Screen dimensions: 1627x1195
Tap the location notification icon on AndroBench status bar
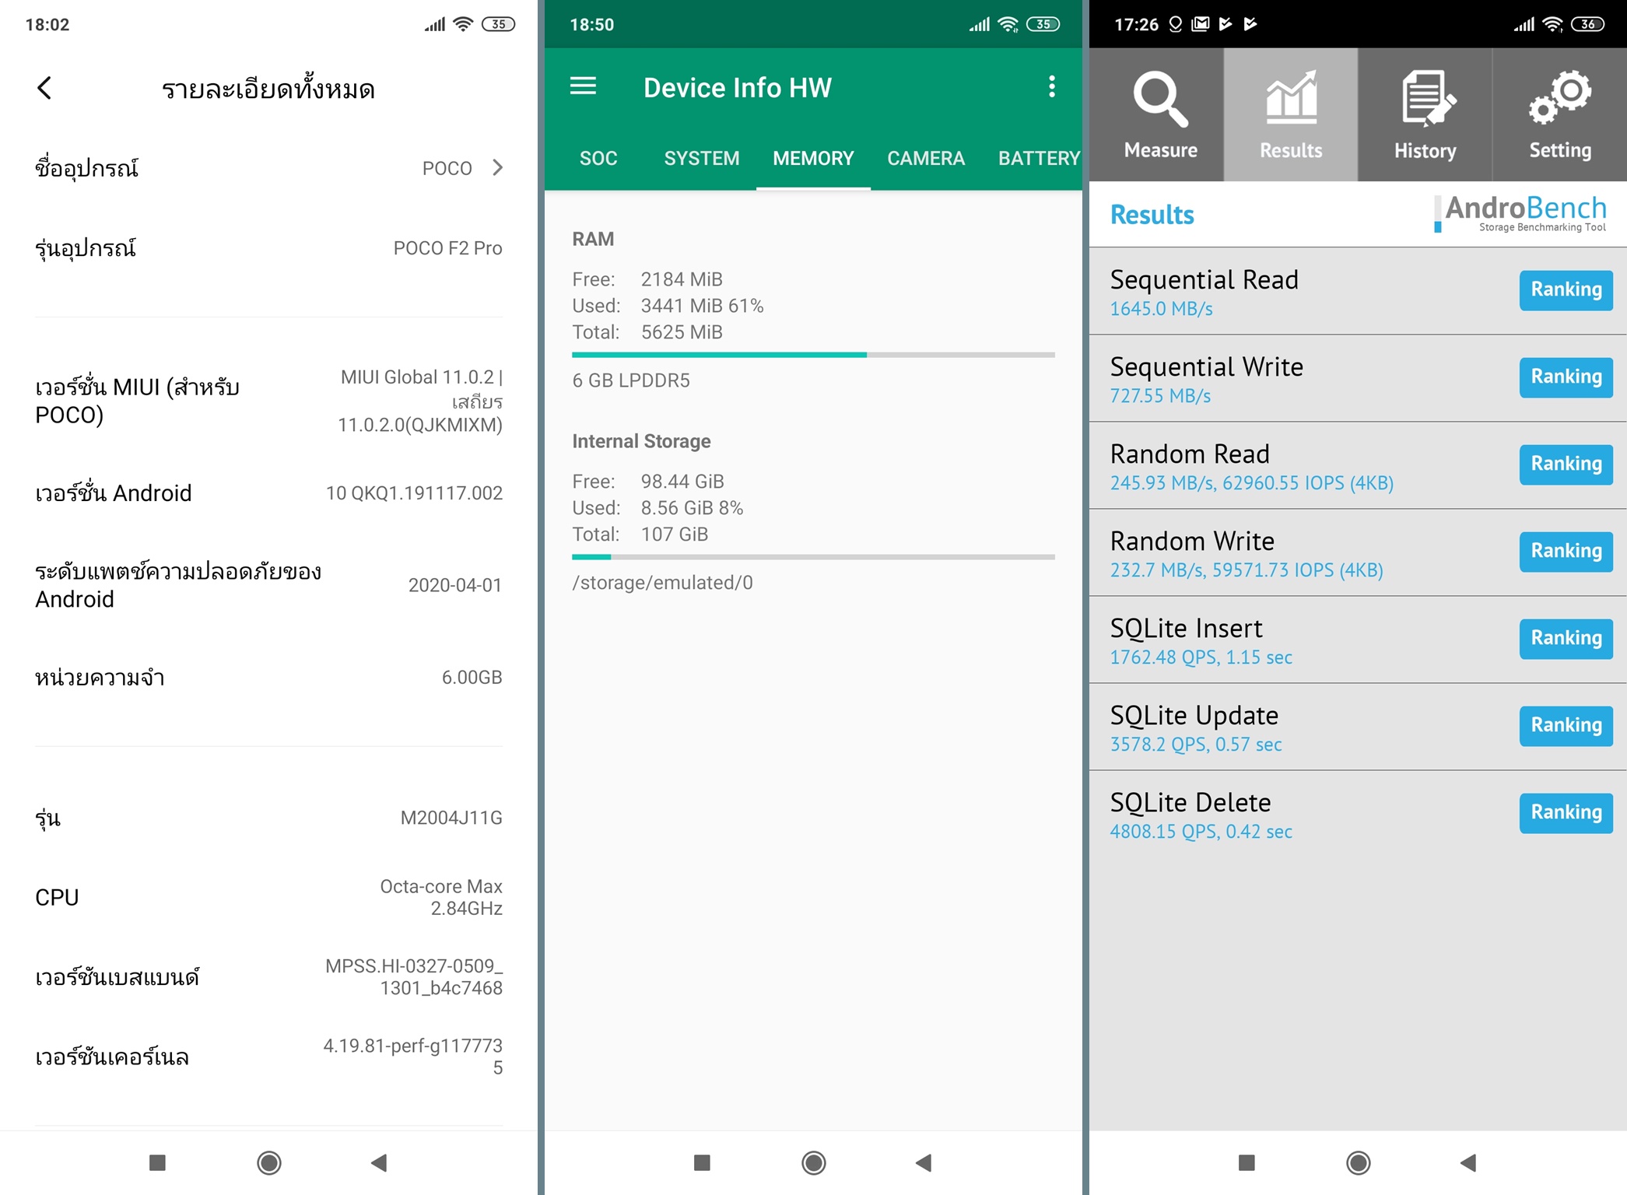click(x=1176, y=24)
